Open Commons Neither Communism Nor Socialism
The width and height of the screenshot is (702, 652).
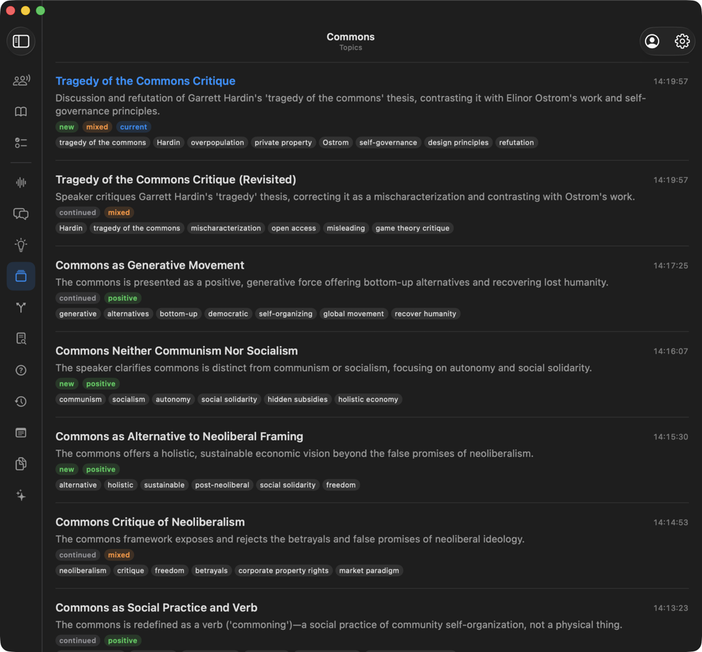tap(176, 351)
